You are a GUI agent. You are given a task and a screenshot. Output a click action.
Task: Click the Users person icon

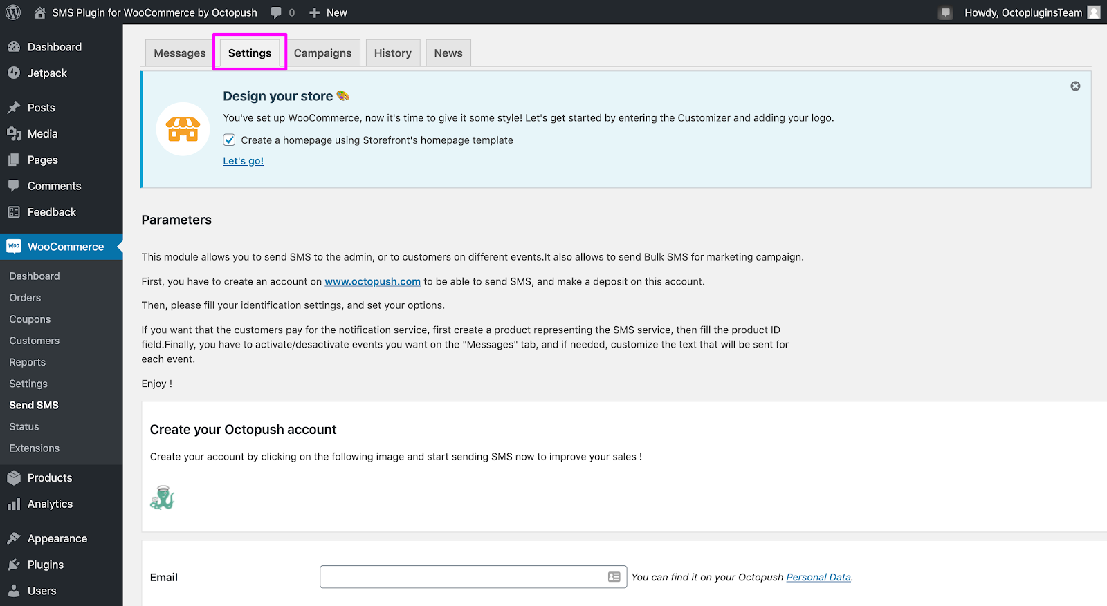(14, 591)
